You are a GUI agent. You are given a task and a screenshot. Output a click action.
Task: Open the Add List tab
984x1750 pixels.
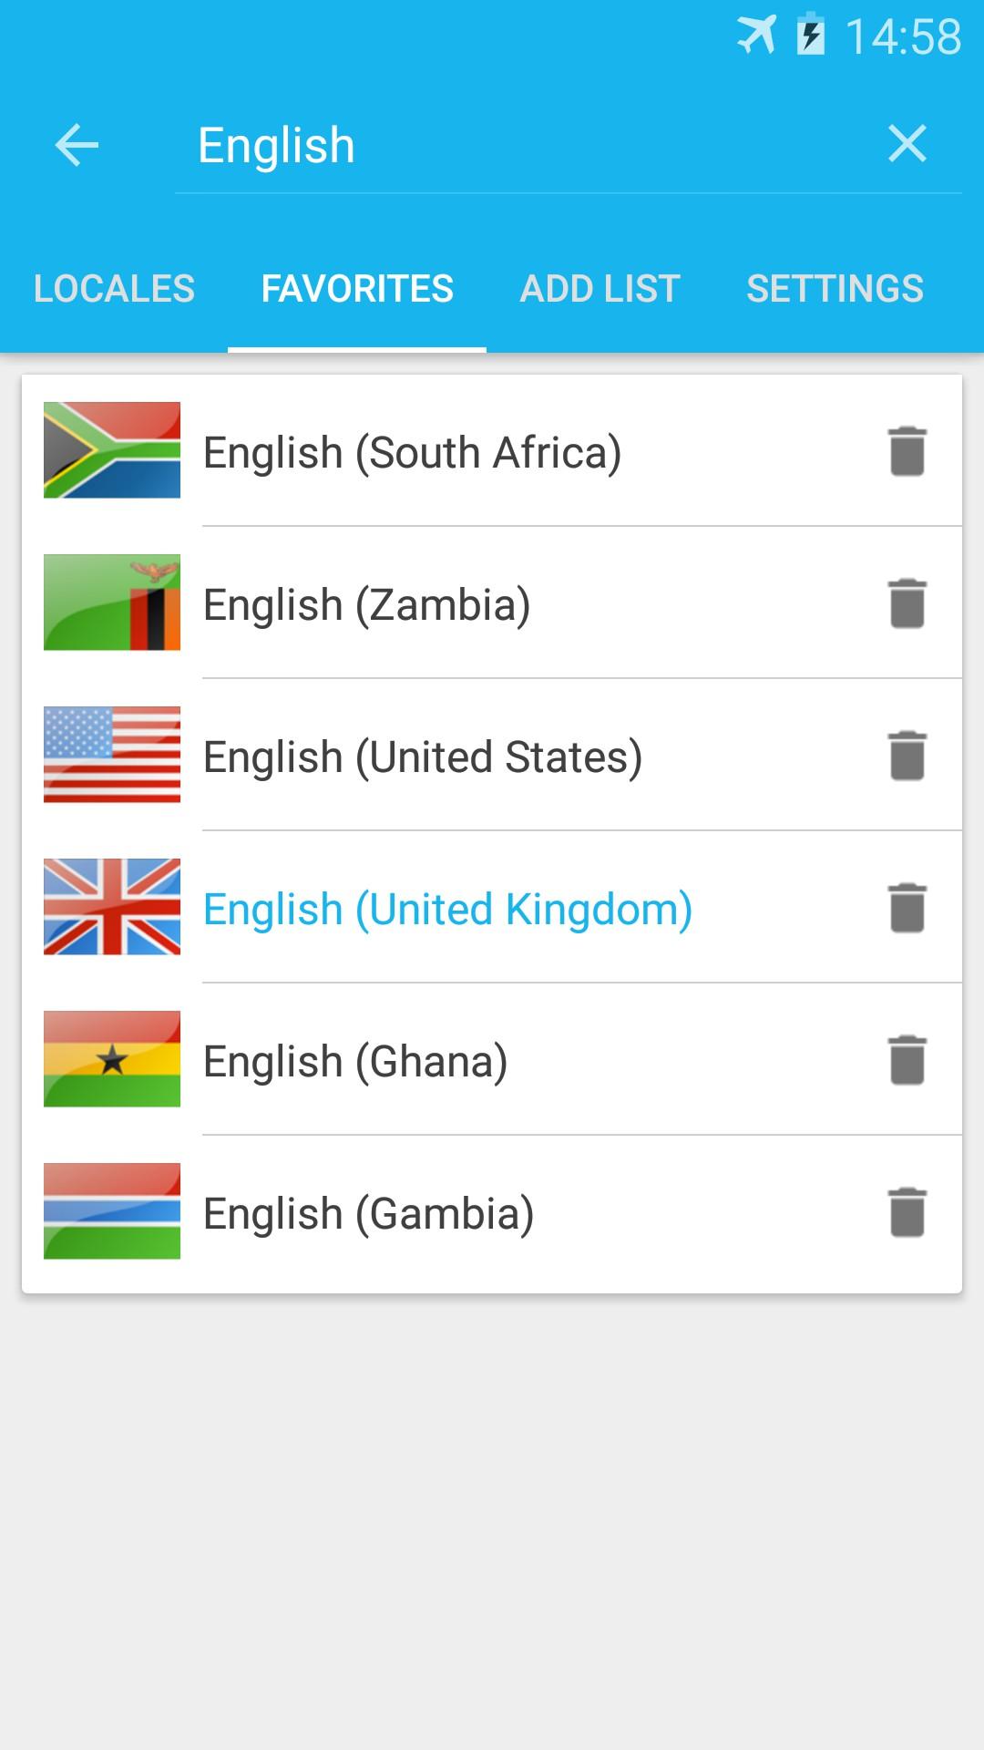point(600,289)
